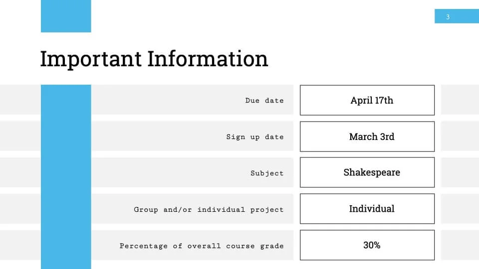This screenshot has height=269, width=479.
Task: Click gray row band behind 'Subject'
Action: click(193, 172)
